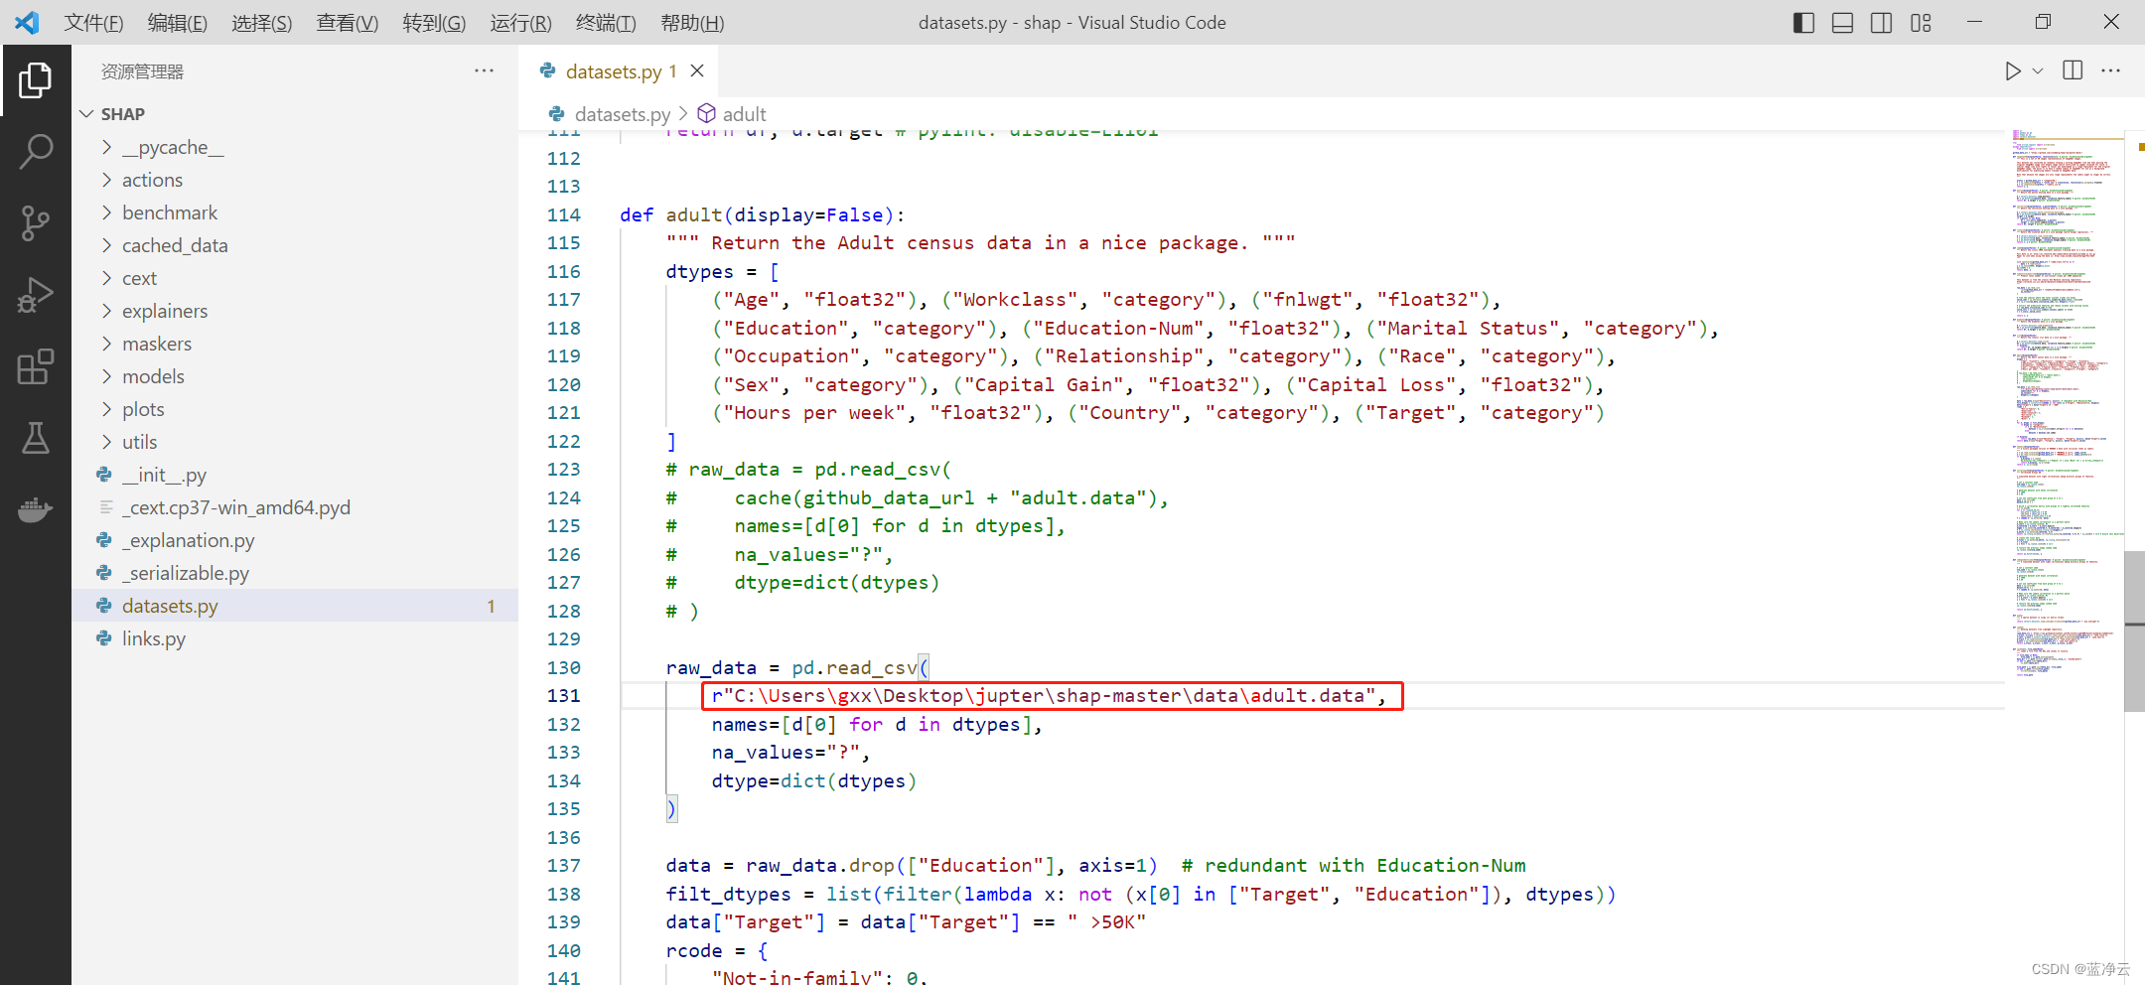Expand the actions folder
Image resolution: width=2145 pixels, height=985 pixels.
[x=295, y=180]
